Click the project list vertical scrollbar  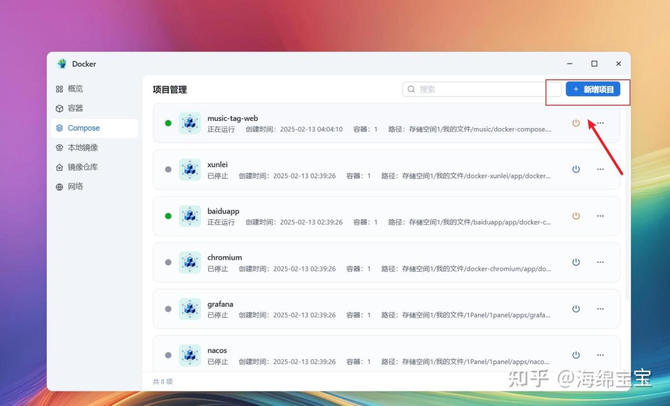[628, 204]
